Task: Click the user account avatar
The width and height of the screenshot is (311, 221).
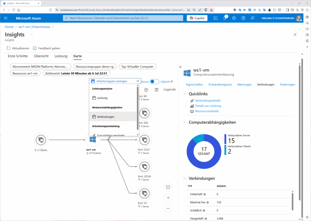Action: [x=299, y=18]
